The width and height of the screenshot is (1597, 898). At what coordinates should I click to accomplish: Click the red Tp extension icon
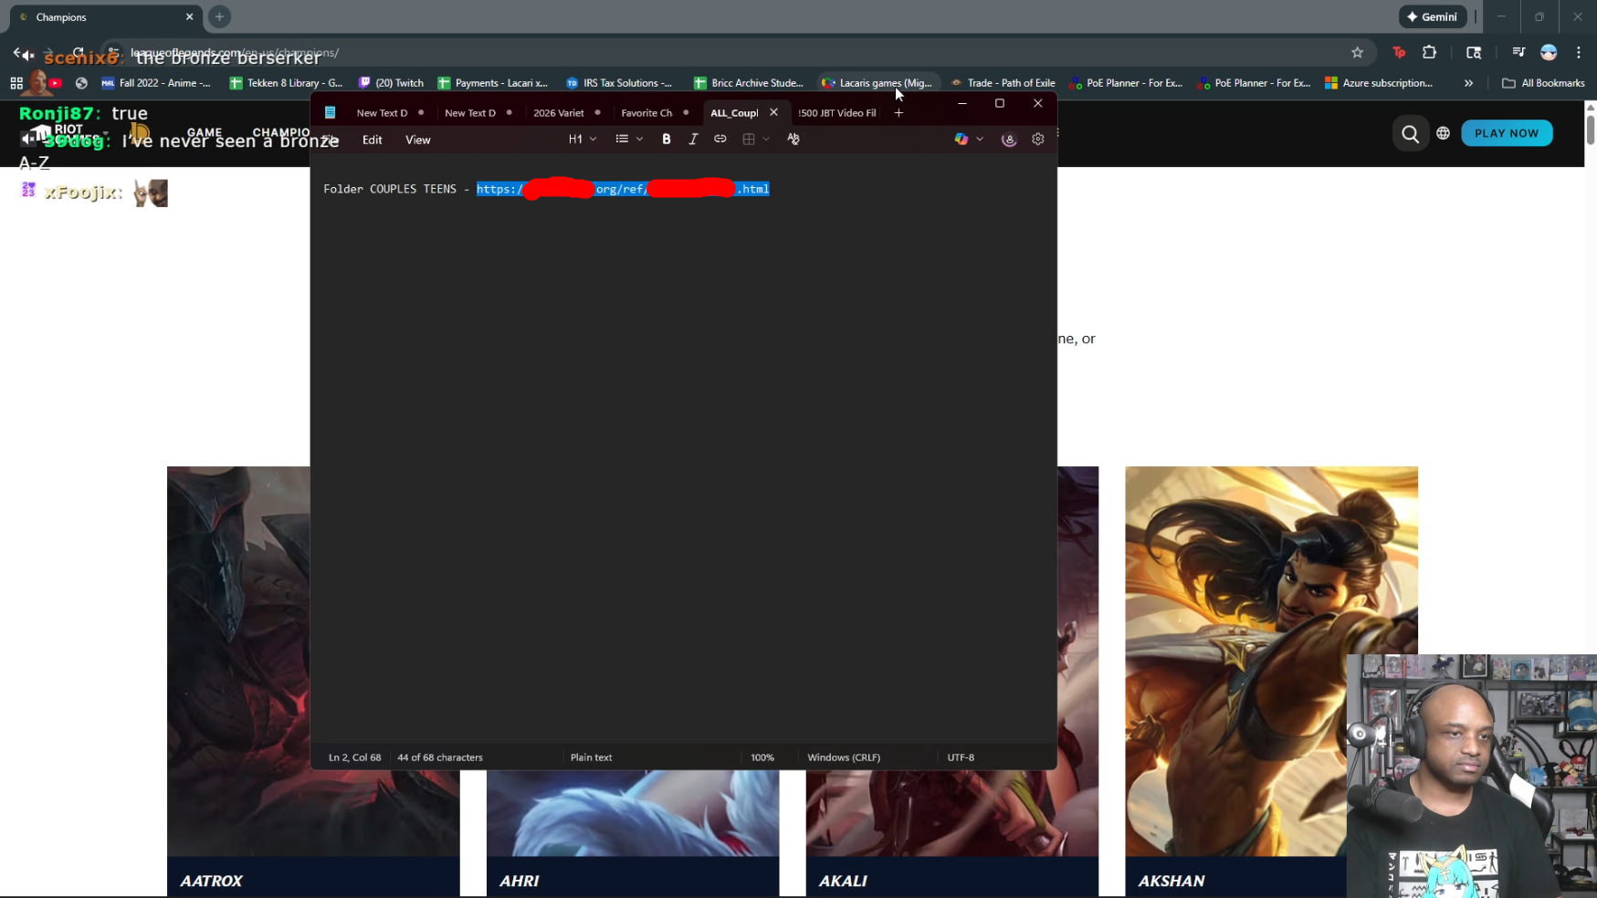pyautogui.click(x=1399, y=53)
